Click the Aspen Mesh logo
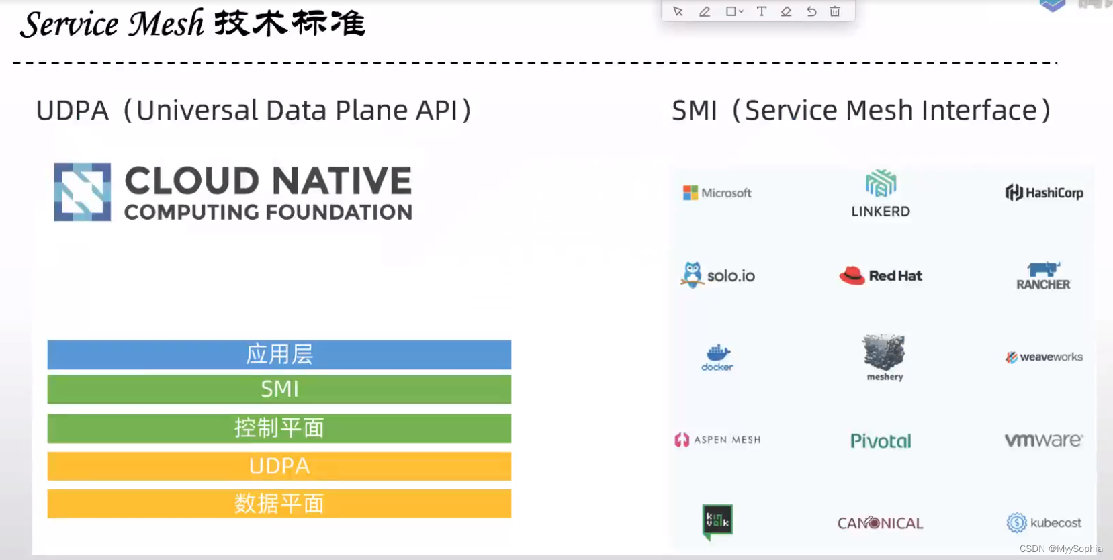This screenshot has width=1113, height=560. point(717,440)
